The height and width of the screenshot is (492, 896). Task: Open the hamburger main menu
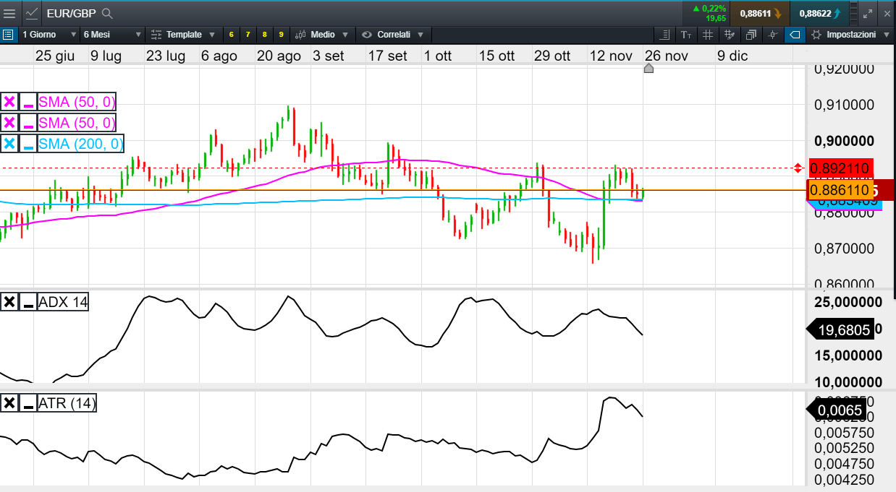tap(9, 13)
